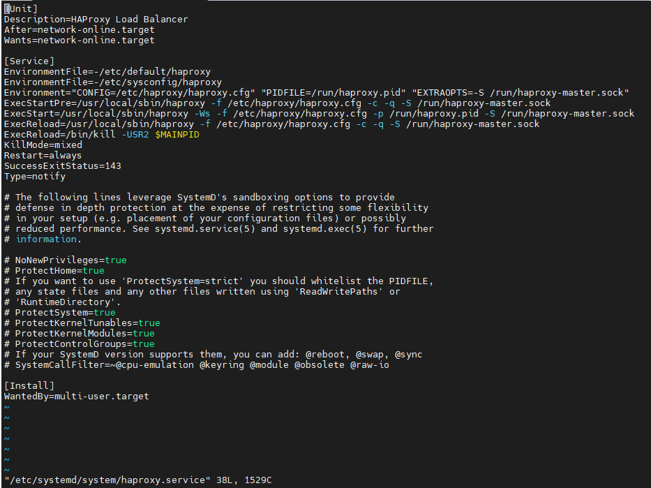Click the [Unit] section header
Screen dimensions: 651x488
[21, 8]
